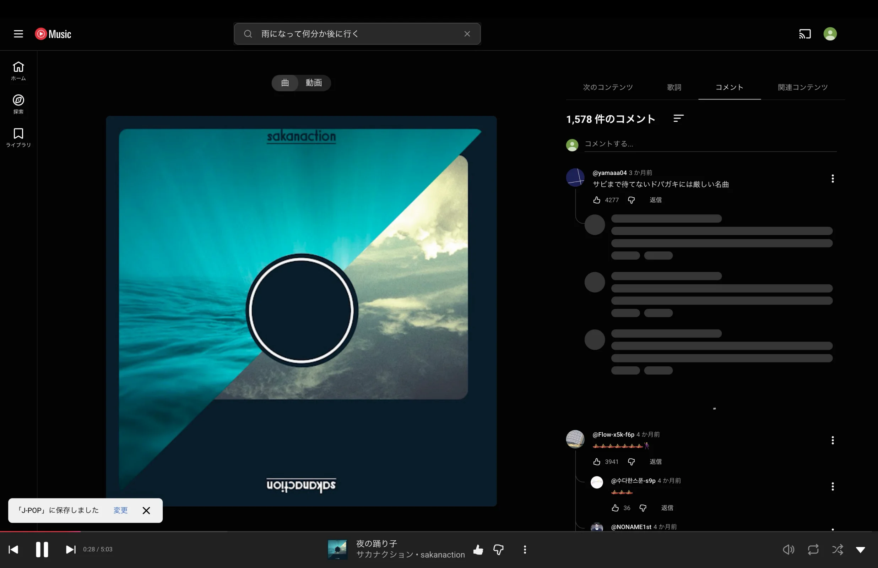Open the @NONAME1st channel link
This screenshot has width=878, height=568.
click(x=631, y=527)
